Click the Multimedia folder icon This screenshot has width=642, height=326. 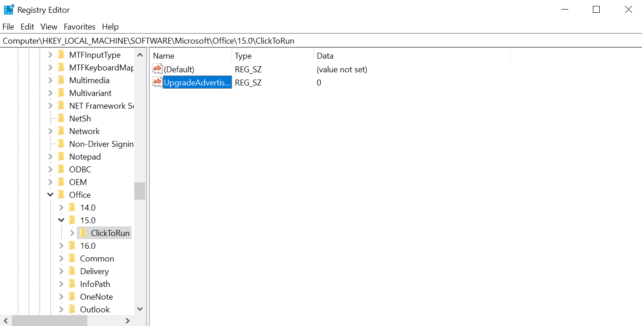pos(61,80)
